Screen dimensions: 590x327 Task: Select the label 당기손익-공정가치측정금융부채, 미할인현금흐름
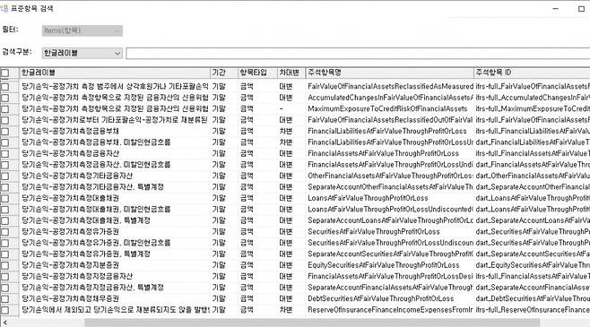click(96, 142)
